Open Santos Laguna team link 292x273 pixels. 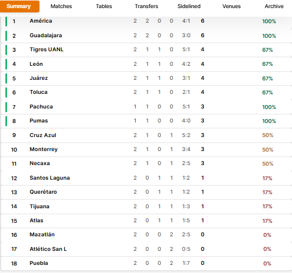(50, 178)
